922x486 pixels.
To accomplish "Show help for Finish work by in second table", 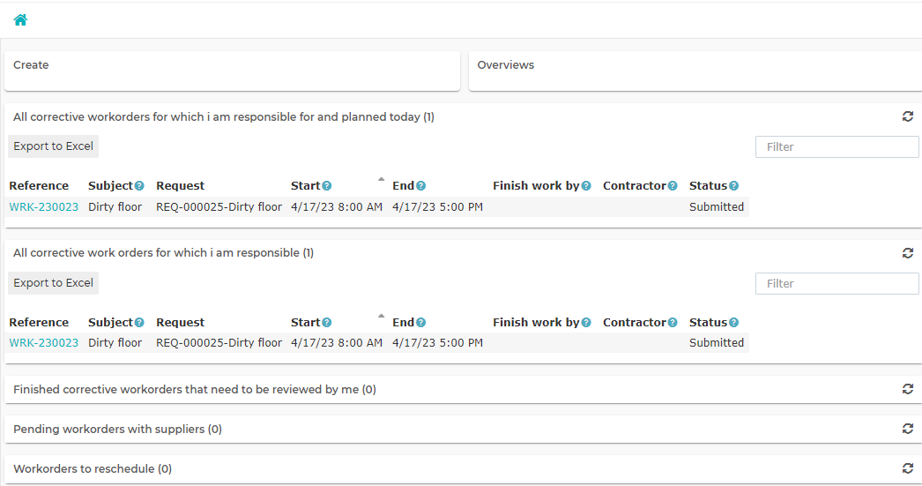I will pos(586,323).
